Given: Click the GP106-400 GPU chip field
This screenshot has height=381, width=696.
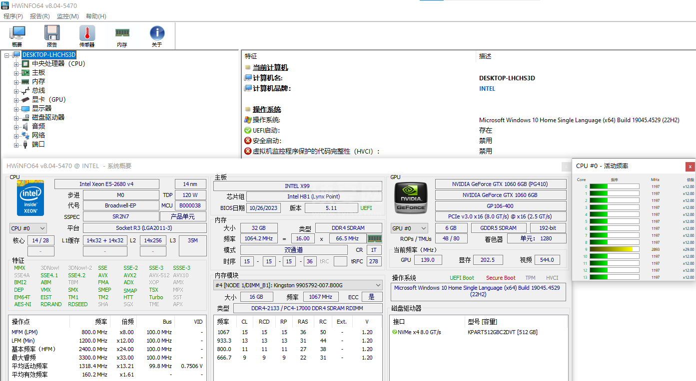Looking at the screenshot, I should click(501, 206).
